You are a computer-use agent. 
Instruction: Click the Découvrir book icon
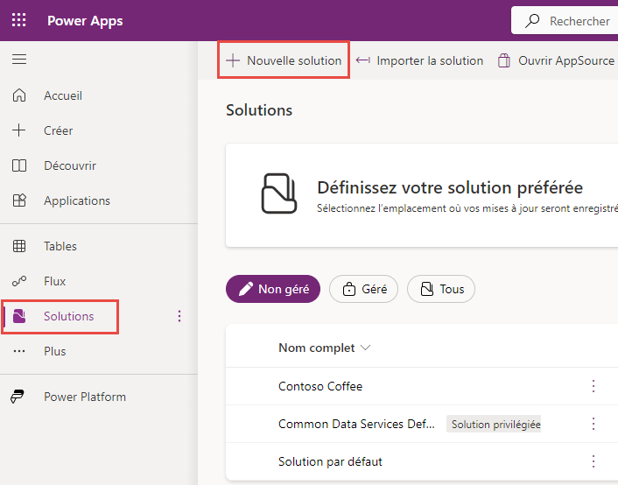tap(19, 165)
